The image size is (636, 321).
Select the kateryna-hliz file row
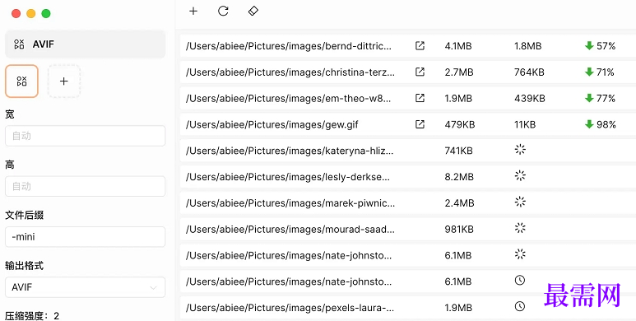click(407, 151)
